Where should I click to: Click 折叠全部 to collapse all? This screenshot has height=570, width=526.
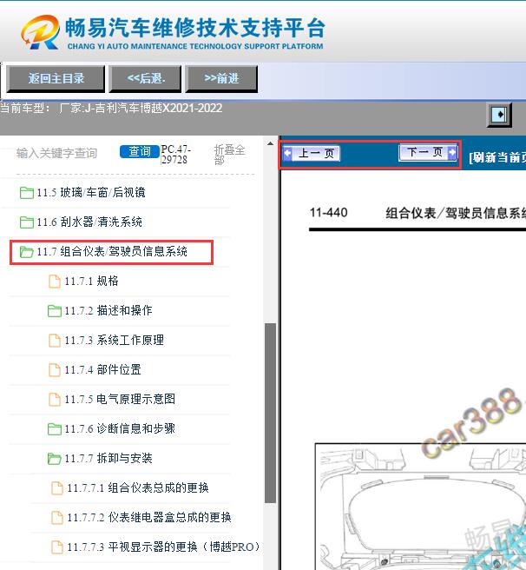point(229,155)
